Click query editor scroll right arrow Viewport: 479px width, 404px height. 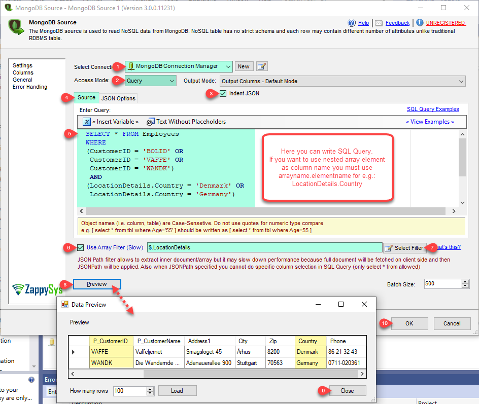point(454,211)
